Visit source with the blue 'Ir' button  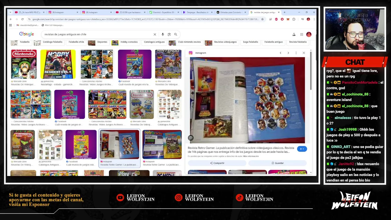(302, 149)
